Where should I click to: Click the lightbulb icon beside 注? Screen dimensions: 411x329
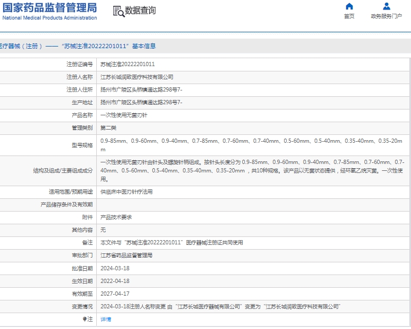click(85, 319)
